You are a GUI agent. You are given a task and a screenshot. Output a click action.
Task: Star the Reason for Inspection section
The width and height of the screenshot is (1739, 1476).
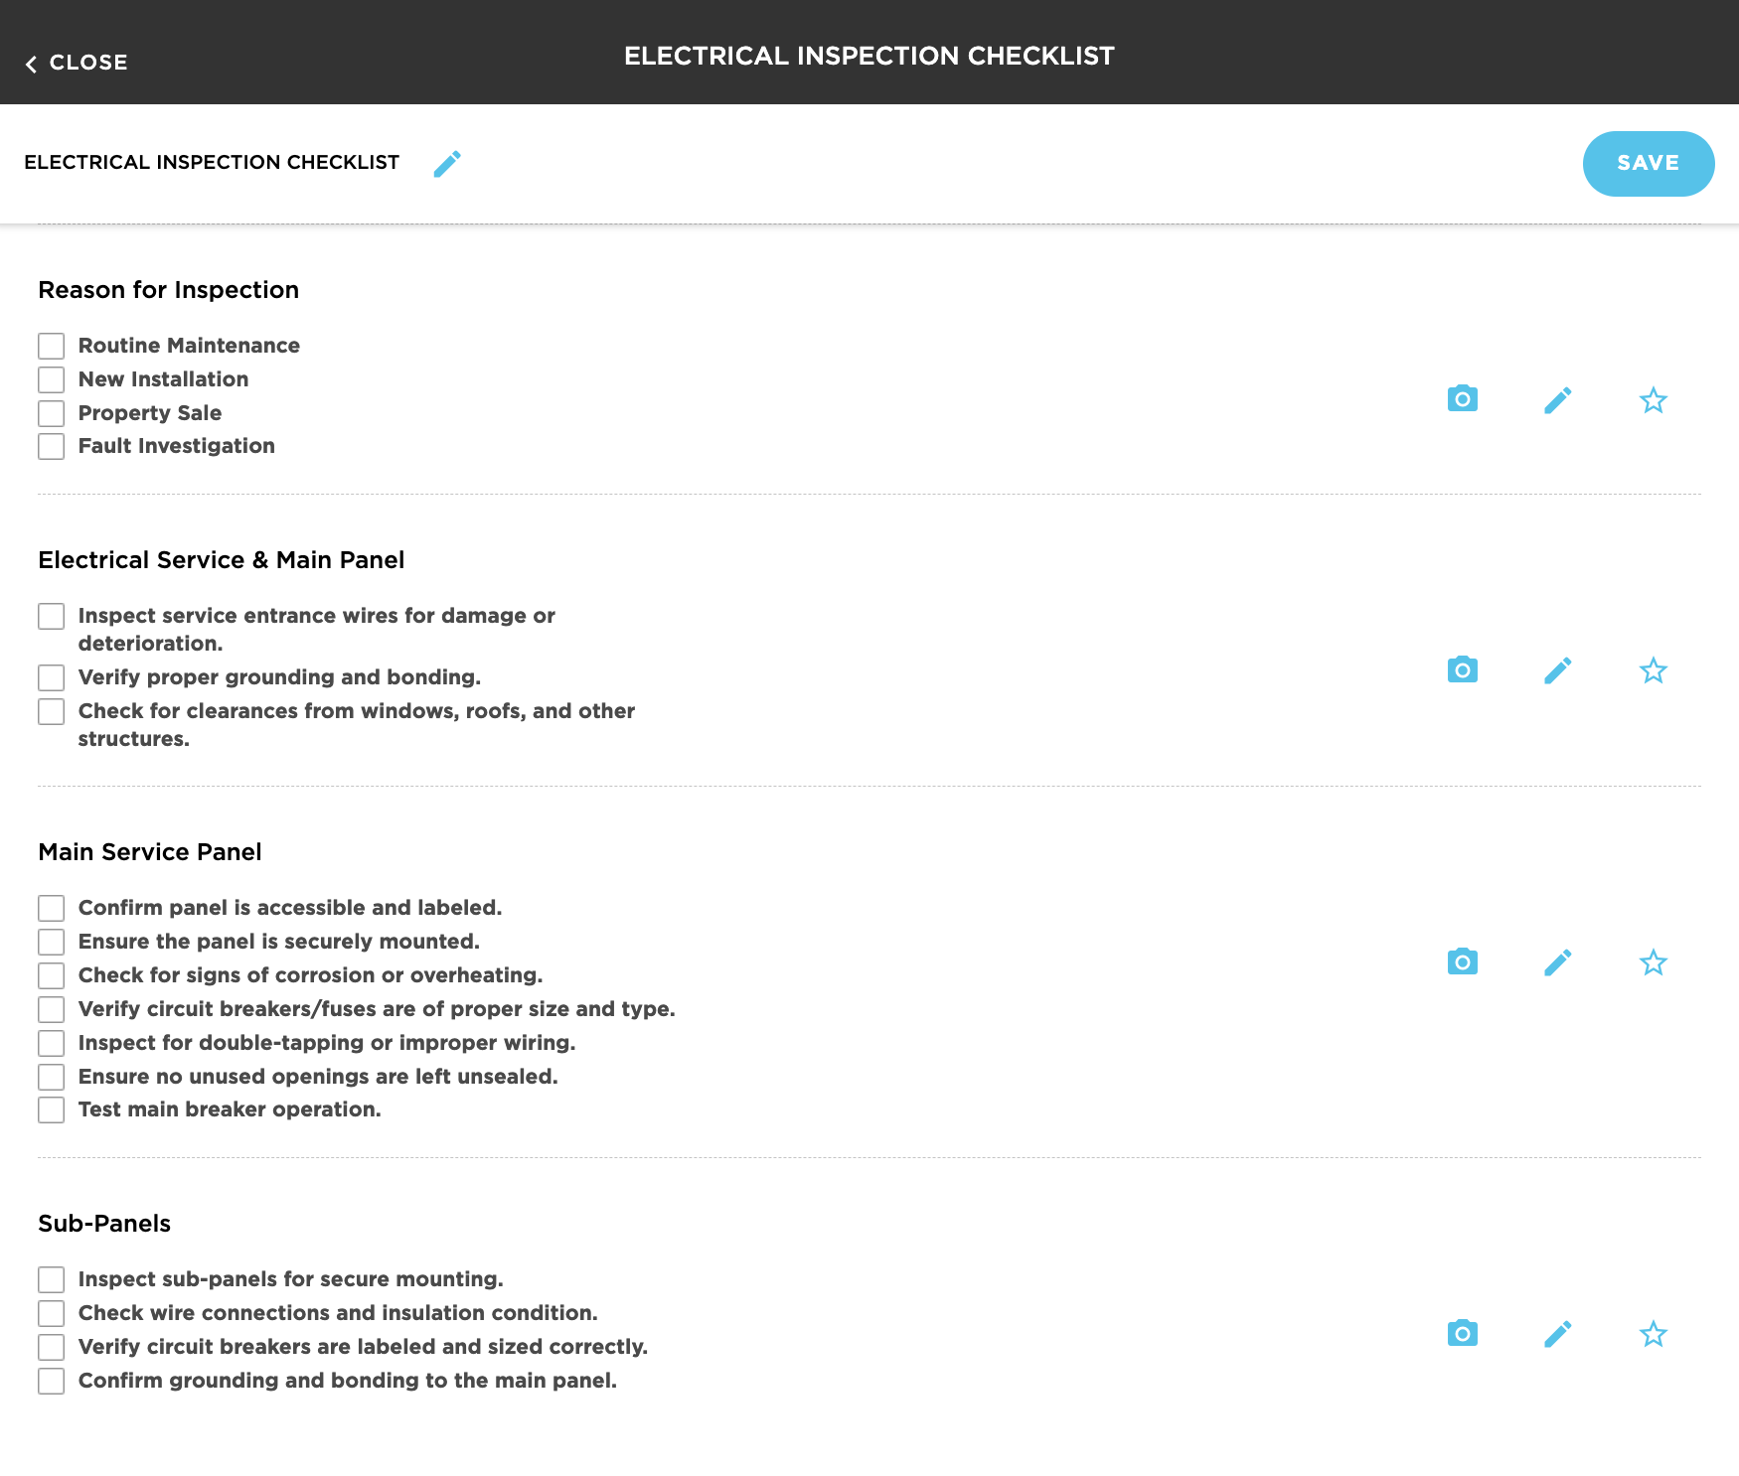[x=1653, y=400]
